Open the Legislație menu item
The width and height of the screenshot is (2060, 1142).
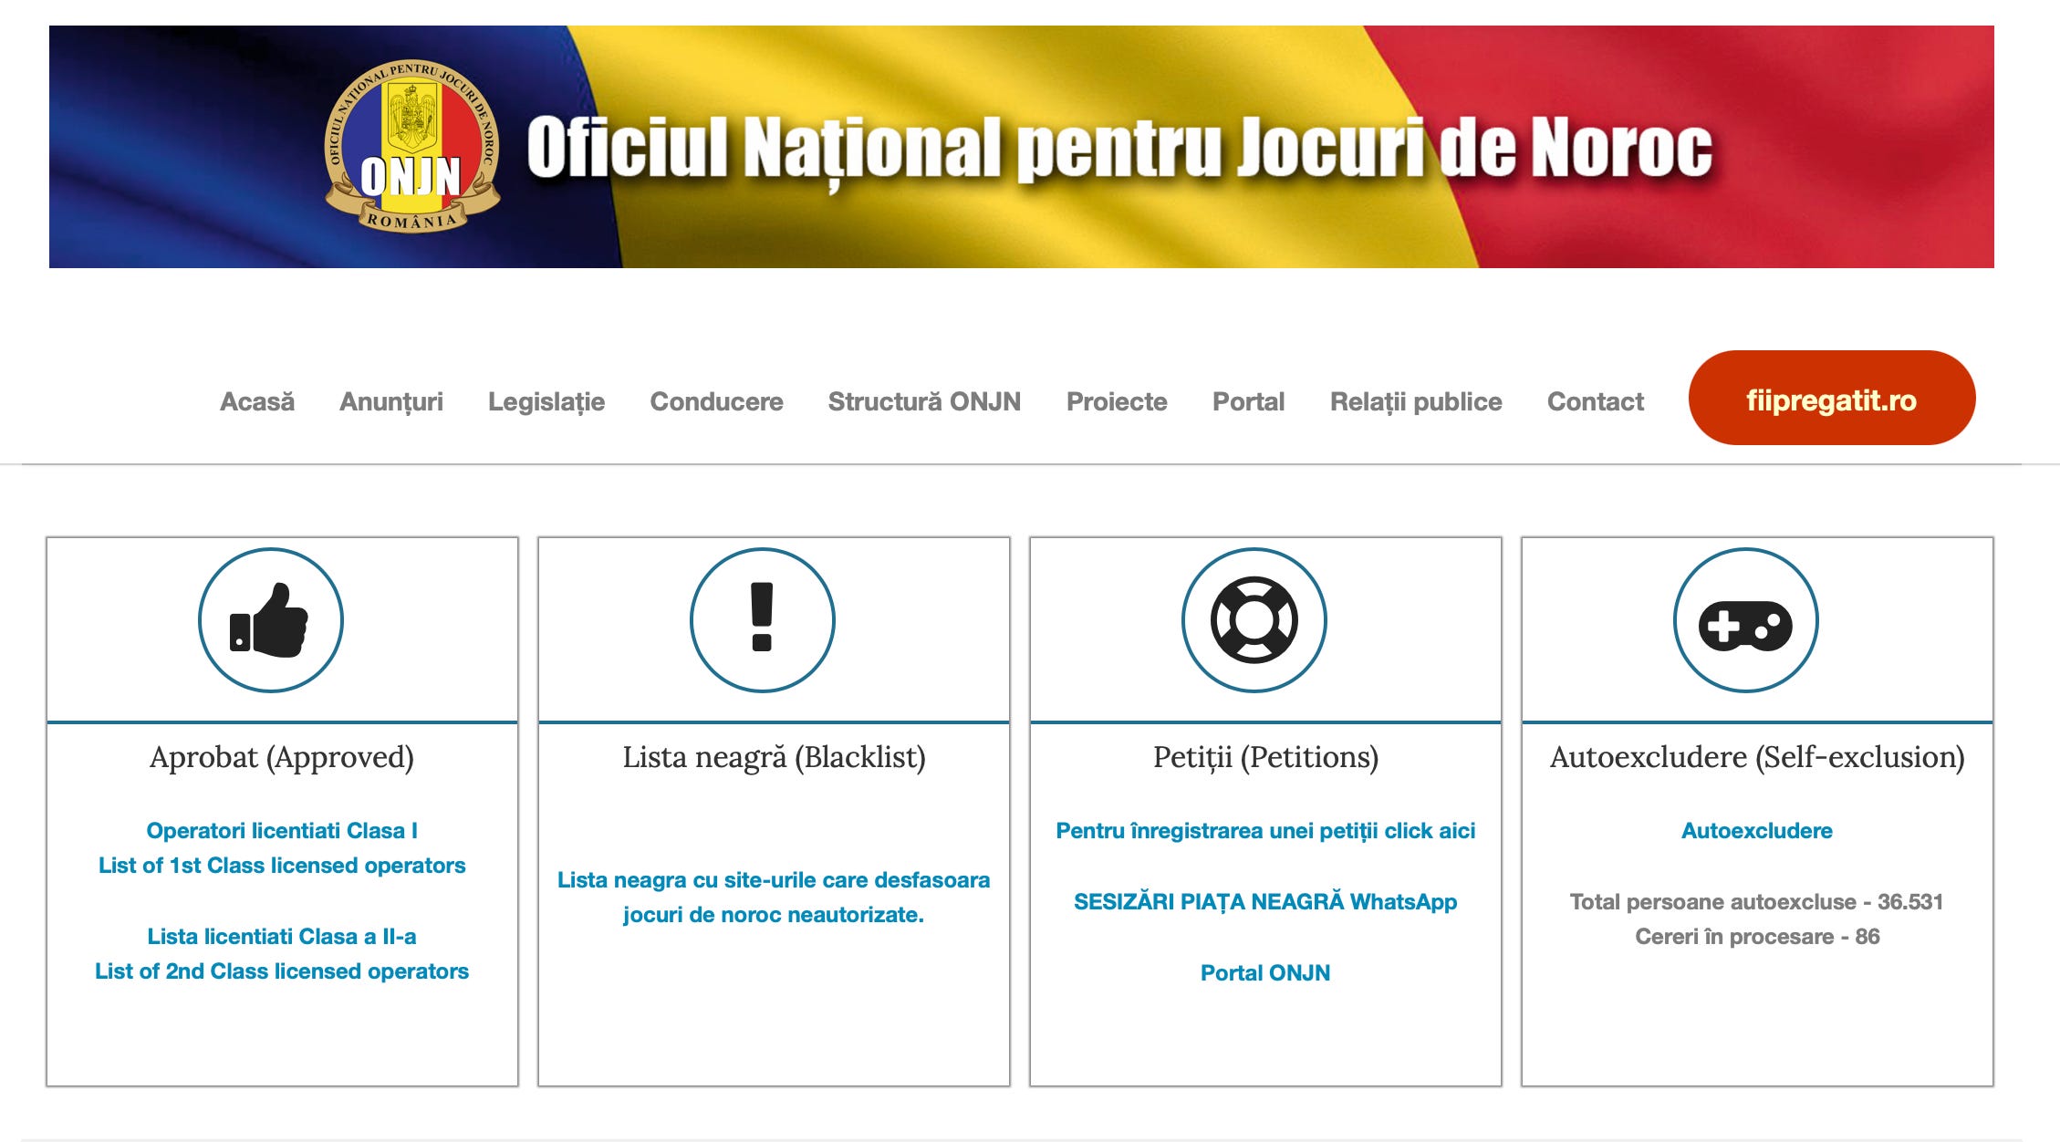point(546,401)
